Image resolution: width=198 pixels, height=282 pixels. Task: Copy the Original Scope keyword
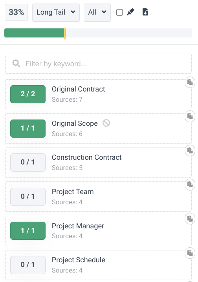point(190,116)
